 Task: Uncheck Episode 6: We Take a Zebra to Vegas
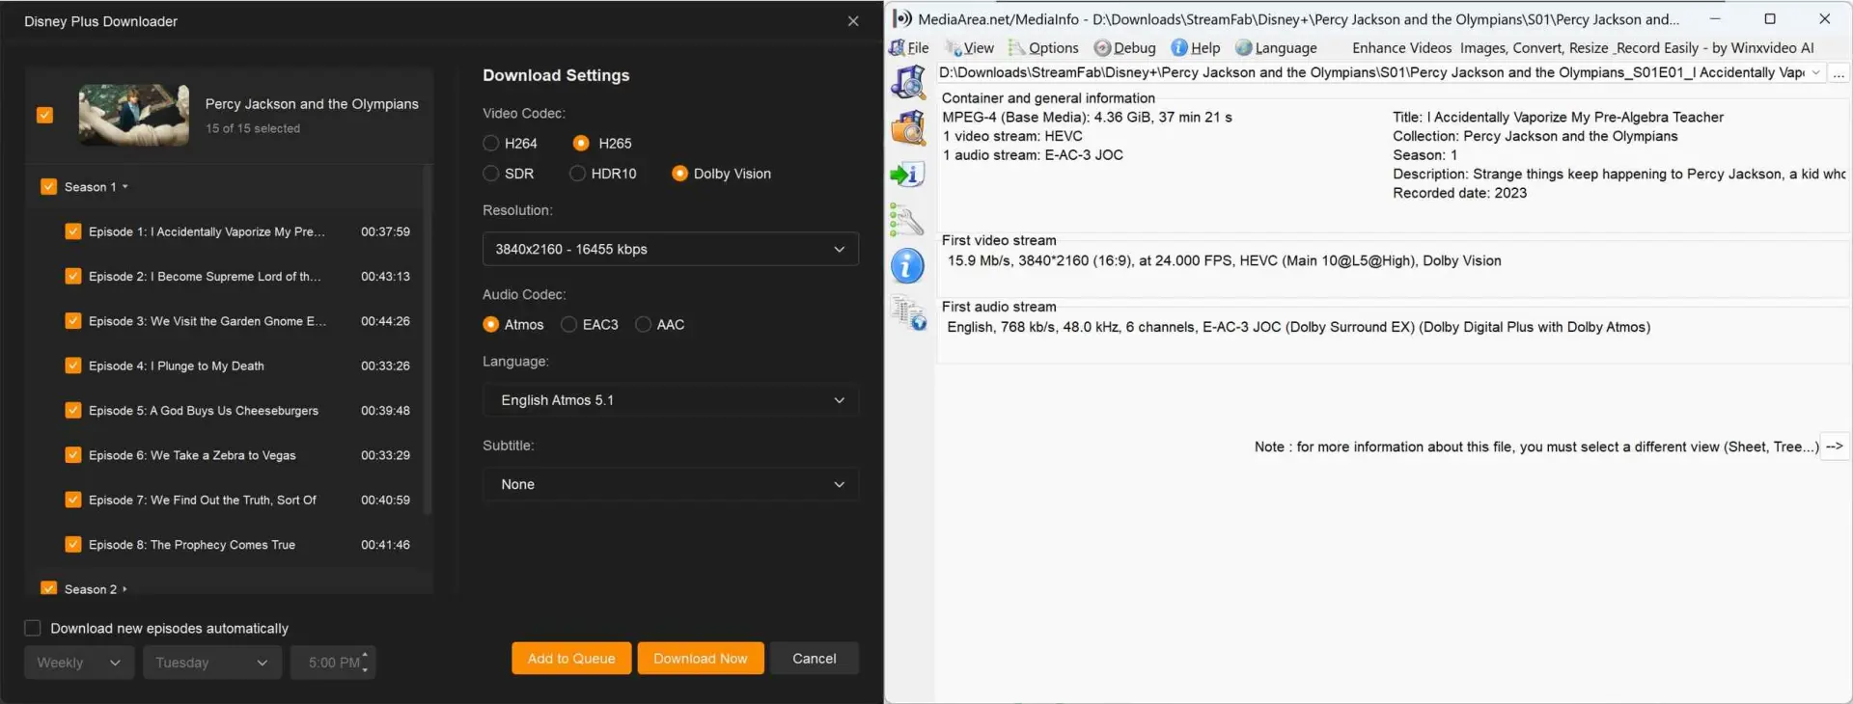[72, 455]
